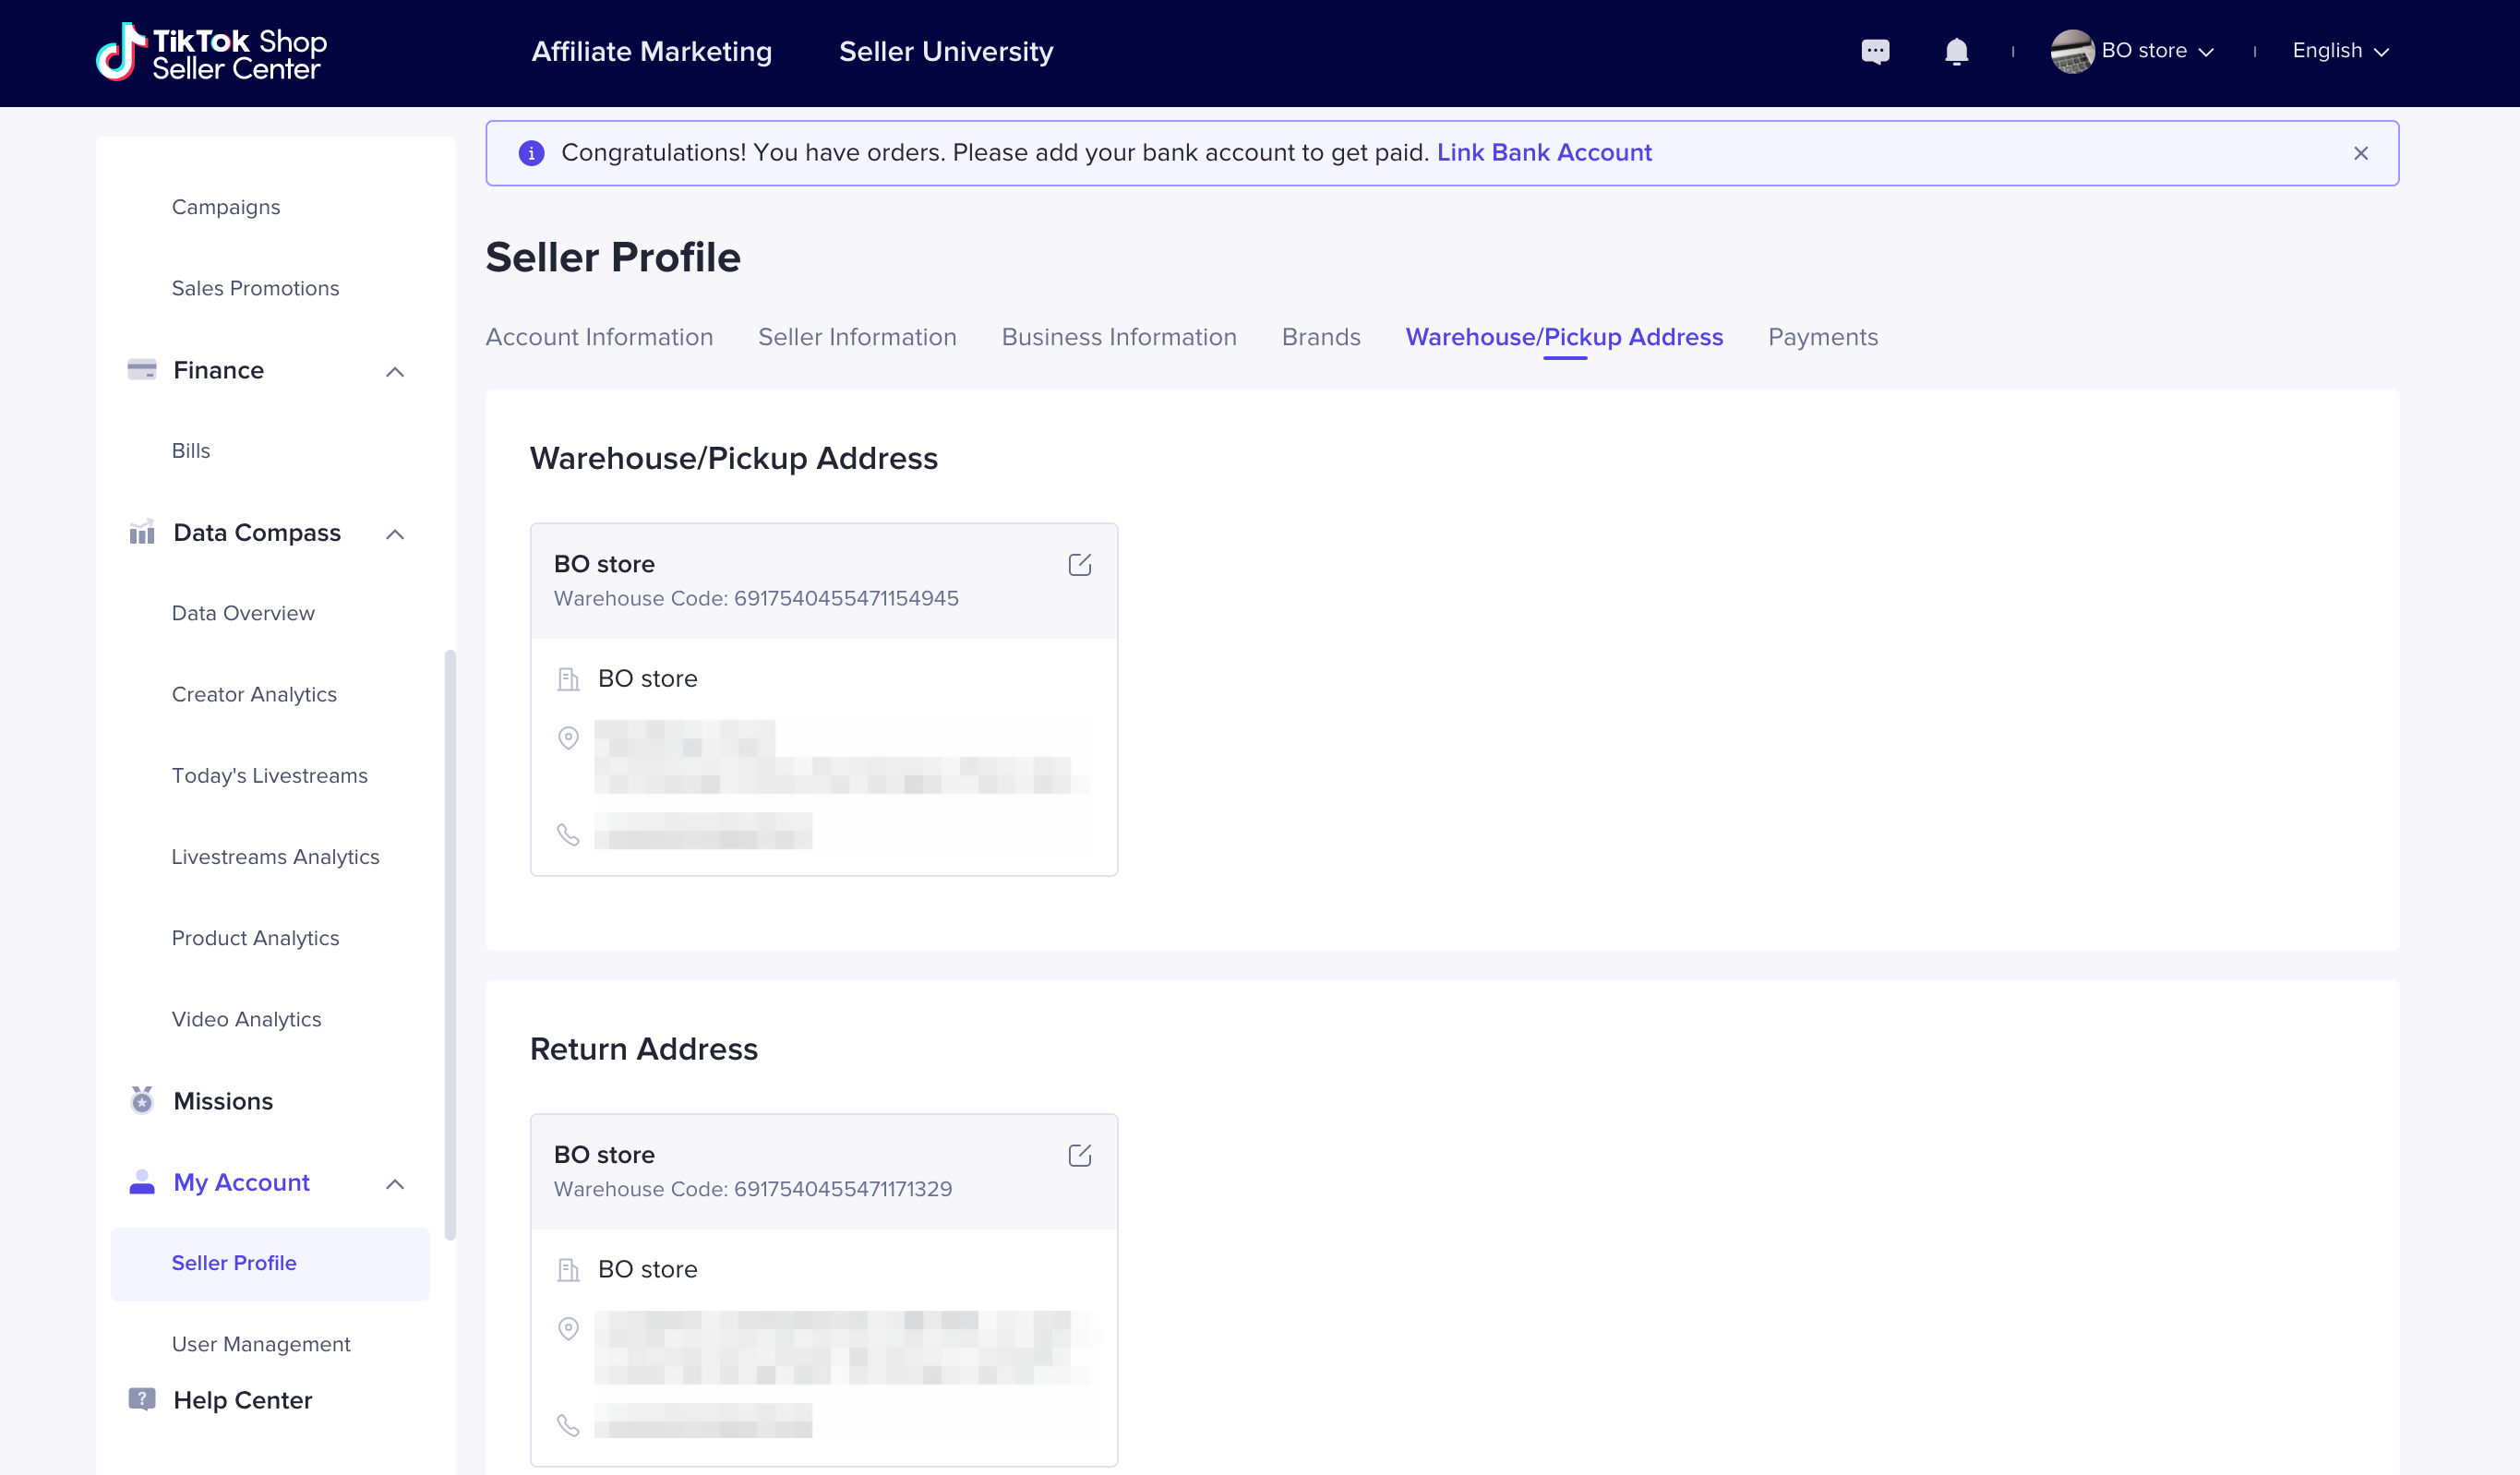Image resolution: width=2520 pixels, height=1475 pixels.
Task: Edit the Warehouse/Pickup BO store address
Action: point(1079,565)
